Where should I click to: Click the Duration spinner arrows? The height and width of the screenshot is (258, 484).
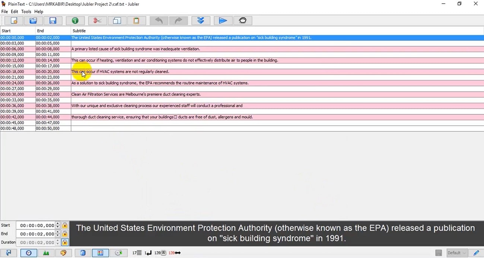57,242
